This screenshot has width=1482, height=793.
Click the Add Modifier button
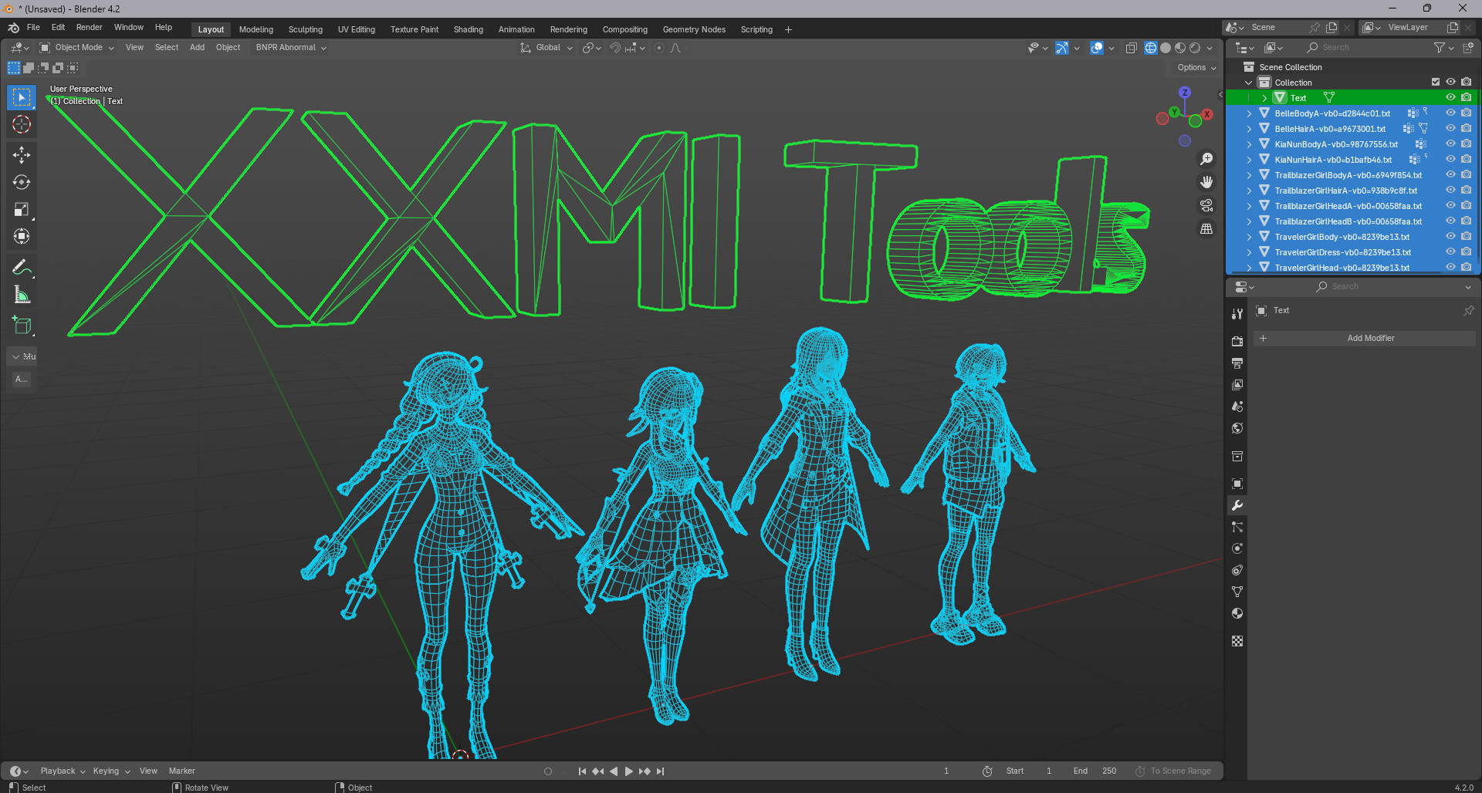[x=1372, y=338]
